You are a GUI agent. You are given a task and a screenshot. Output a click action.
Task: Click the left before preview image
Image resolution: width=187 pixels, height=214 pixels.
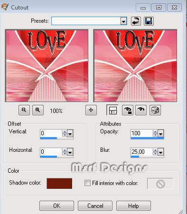(x=47, y=65)
